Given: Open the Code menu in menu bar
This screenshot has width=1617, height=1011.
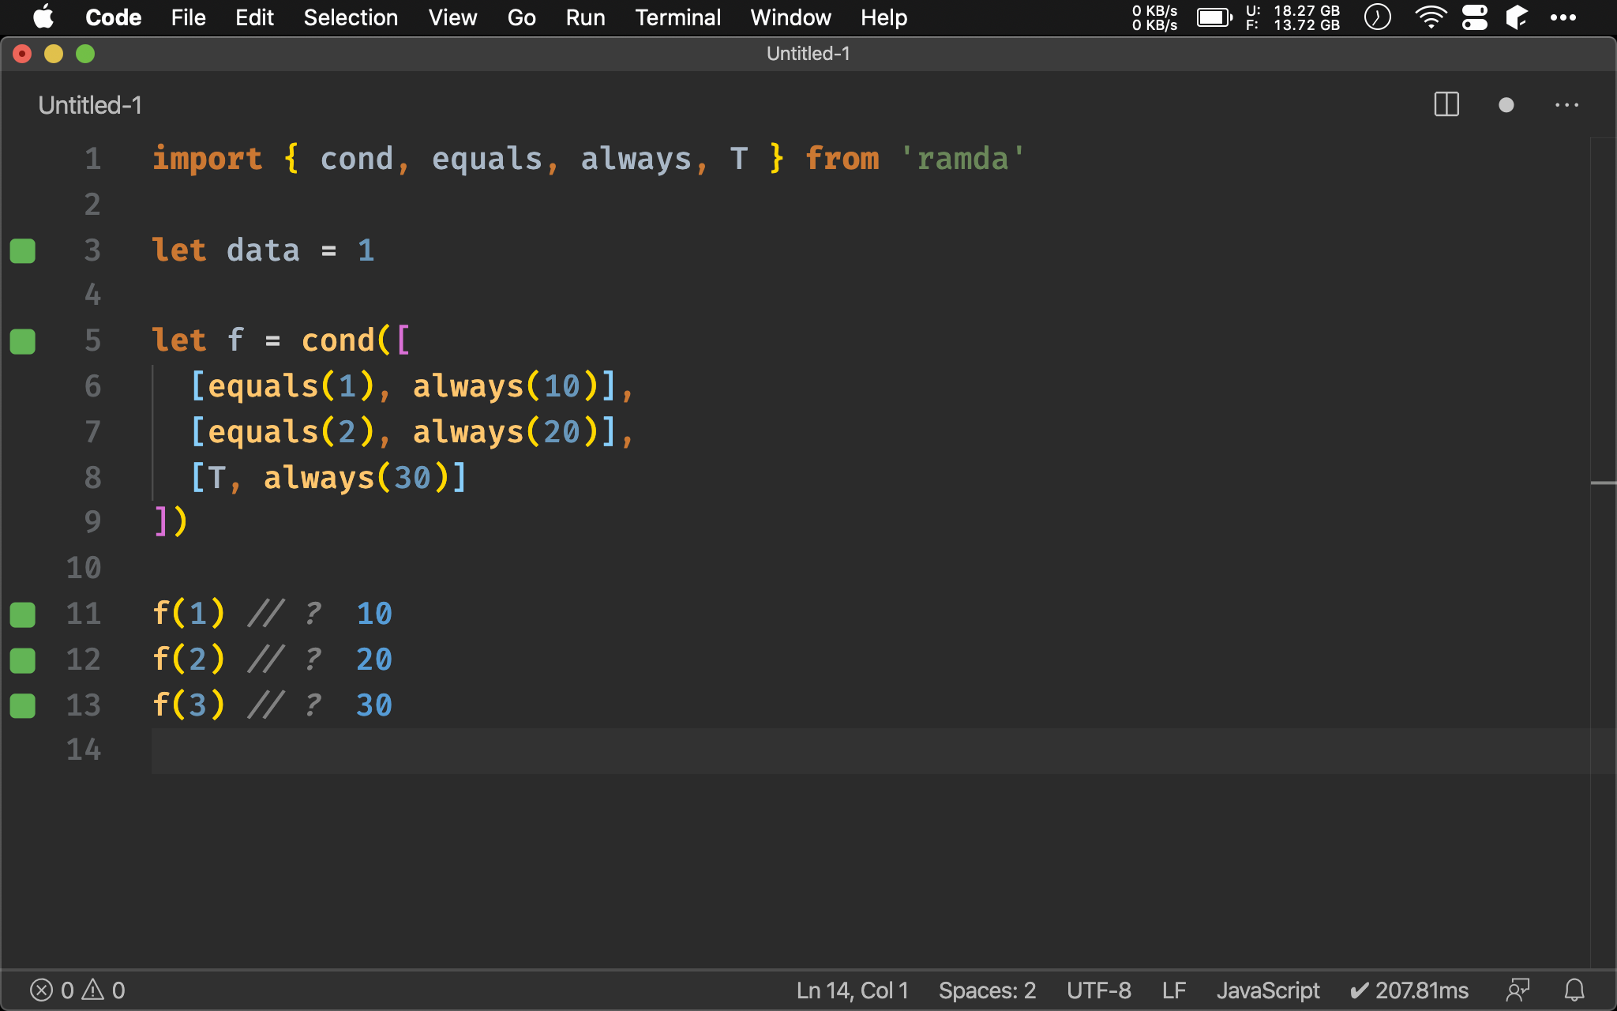Looking at the screenshot, I should click(x=112, y=17).
